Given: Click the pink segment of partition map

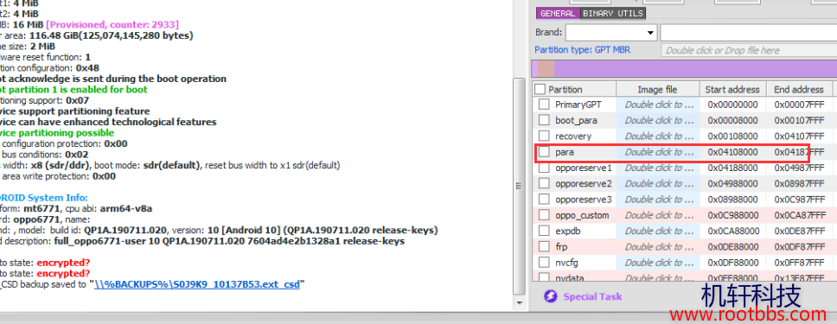Looking at the screenshot, I should point(546,69).
